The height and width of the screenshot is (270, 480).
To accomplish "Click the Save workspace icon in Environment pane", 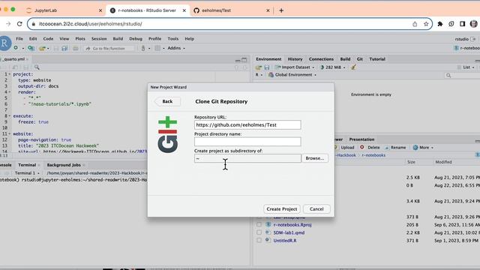I will (267, 67).
